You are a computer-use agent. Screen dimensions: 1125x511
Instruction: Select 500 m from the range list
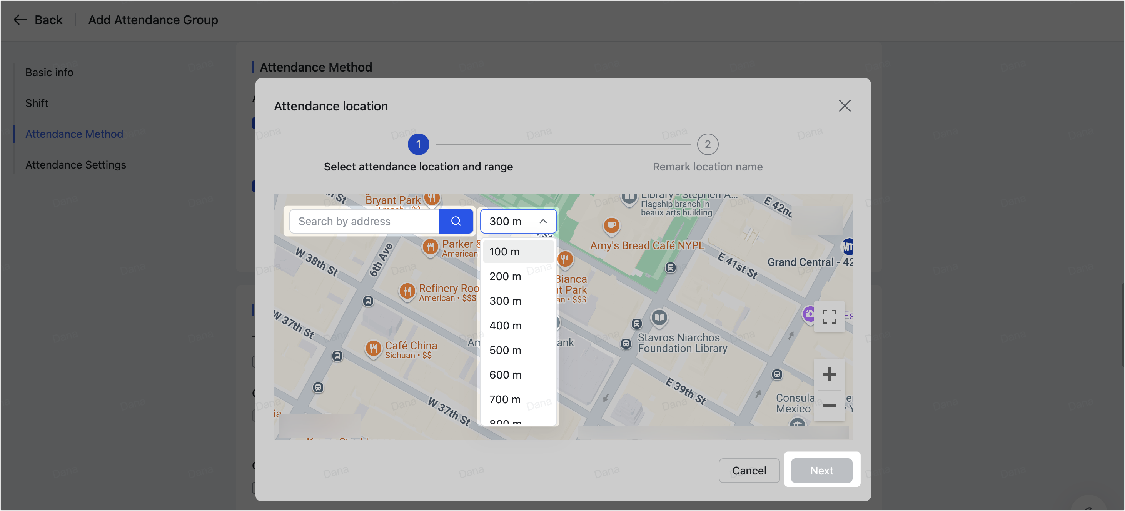(x=505, y=350)
